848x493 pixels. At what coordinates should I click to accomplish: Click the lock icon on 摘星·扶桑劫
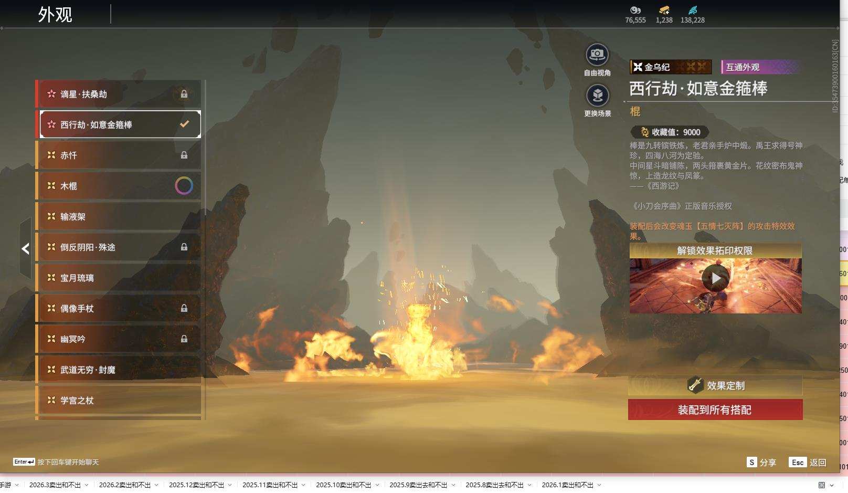click(x=184, y=94)
